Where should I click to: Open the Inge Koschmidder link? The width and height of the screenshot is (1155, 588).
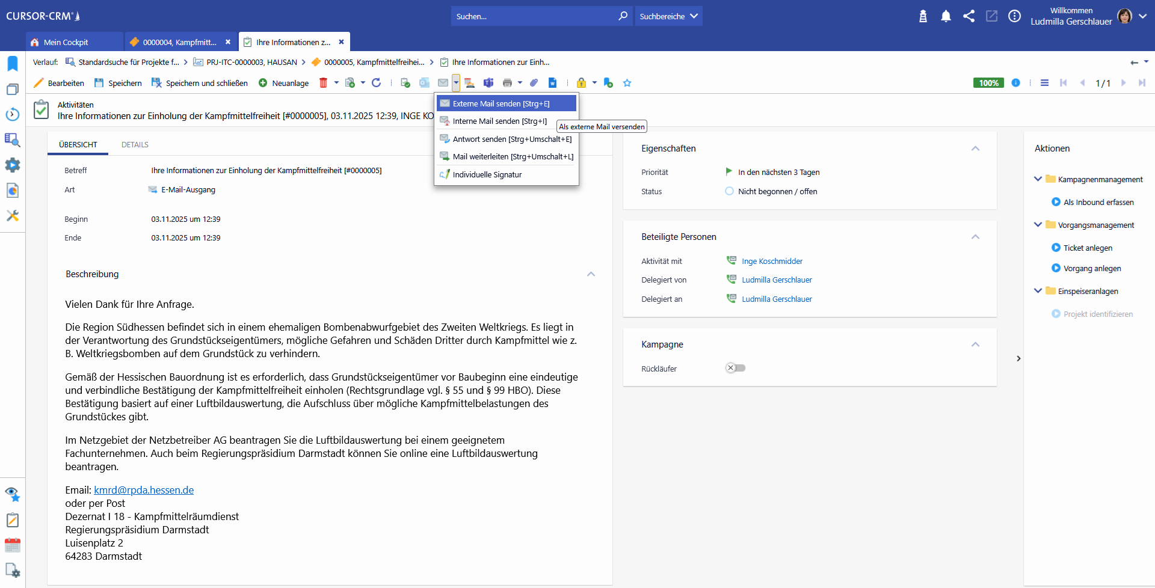(x=772, y=261)
